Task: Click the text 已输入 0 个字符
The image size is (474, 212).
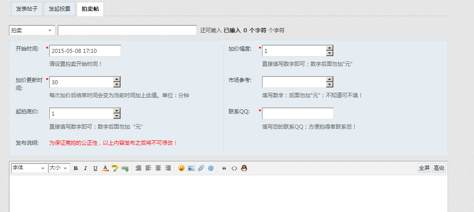Action: tap(245, 30)
